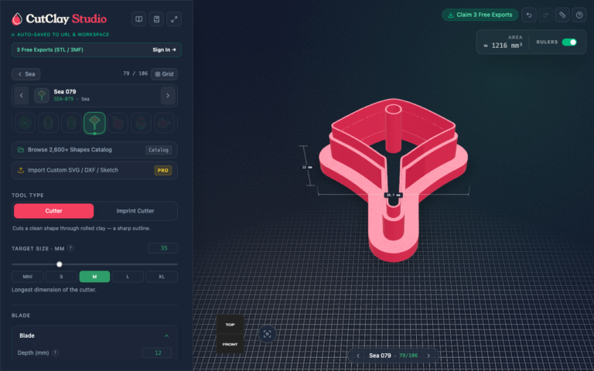Select the S size preset
This screenshot has width=594, height=371.
tap(61, 277)
